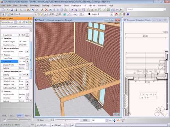The image size is (170, 127).
Task: Toggle the OSNAP mode button
Action: pos(57,125)
